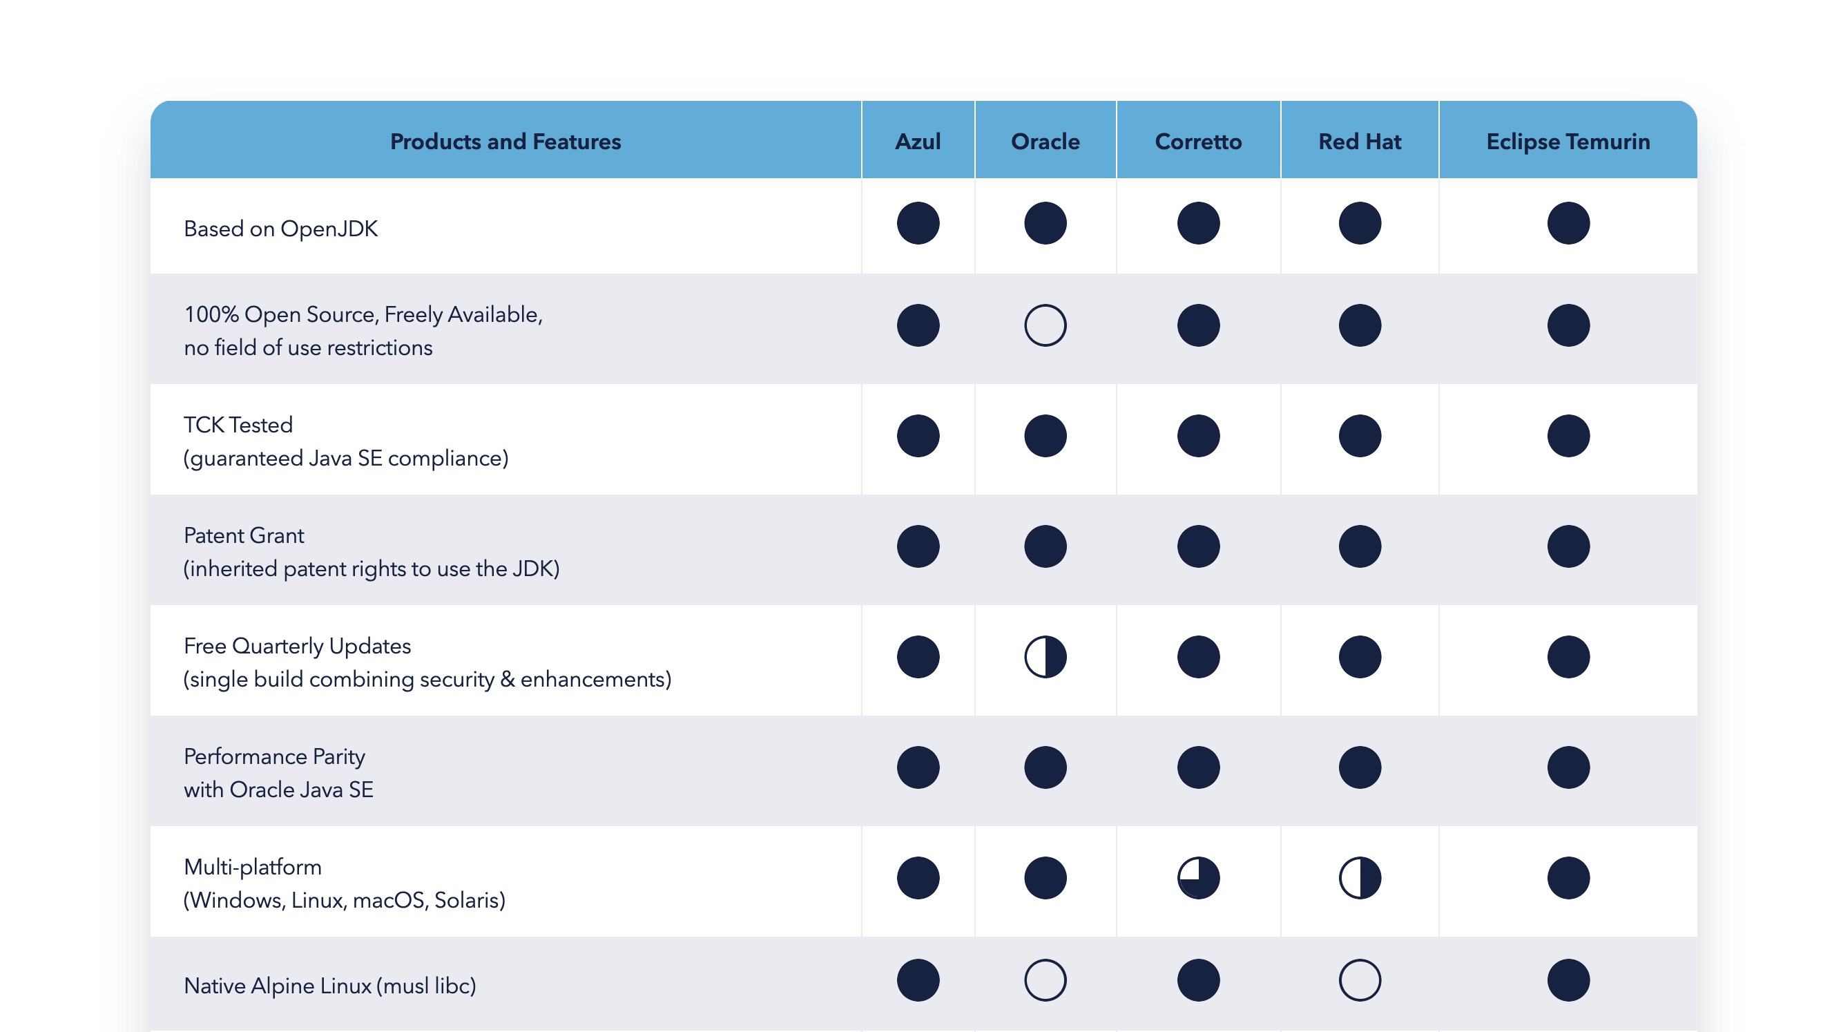
Task: Click Red Hat's half circle in Multi-platform row
Action: click(1359, 878)
